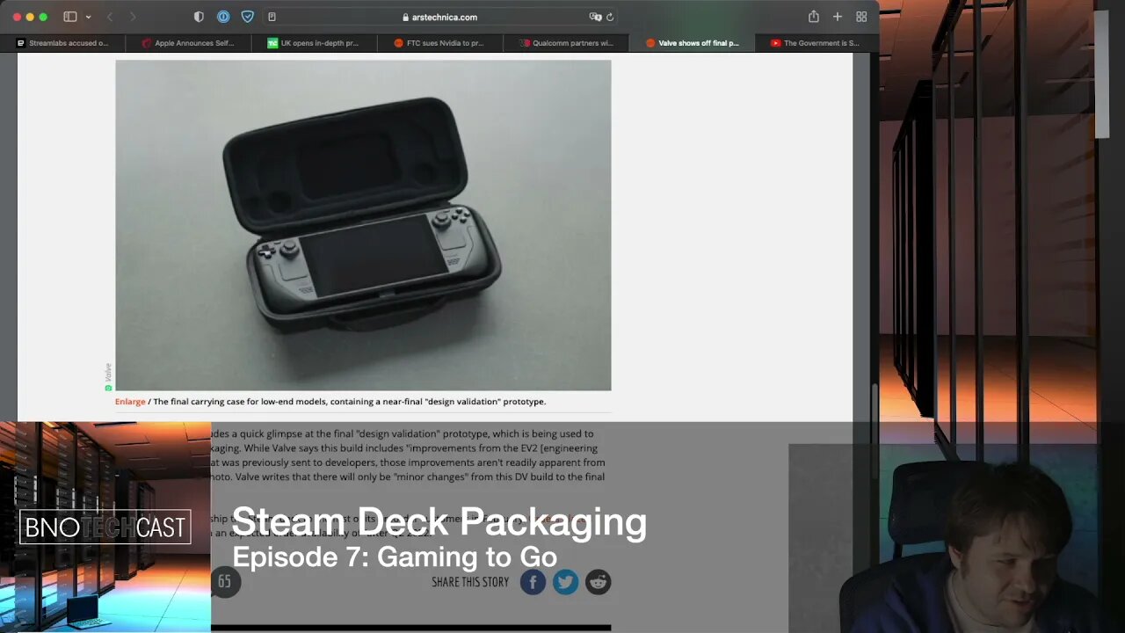1125x633 pixels.
Task: Open the Steam Deck case photo
Action: (363, 225)
